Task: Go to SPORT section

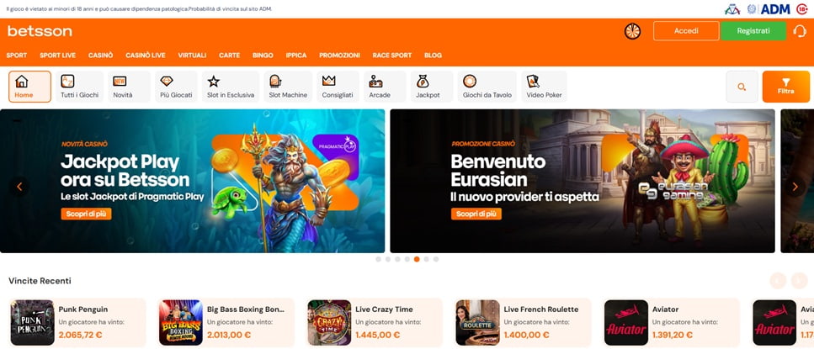Action: coord(17,56)
